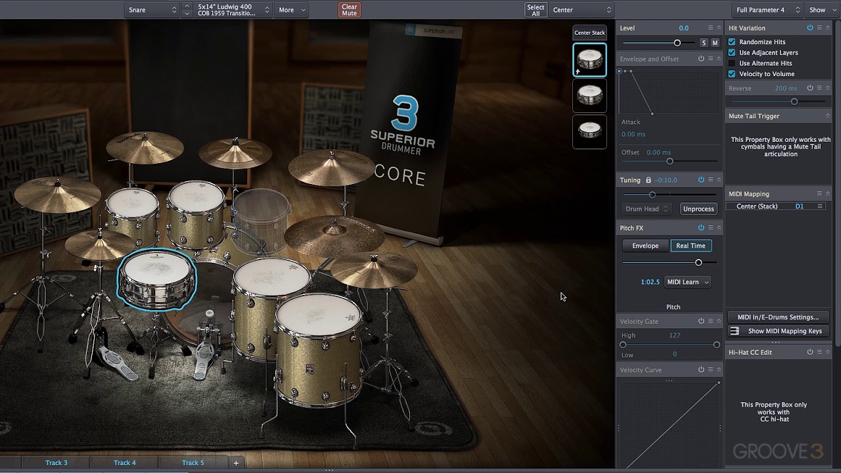Switch to Track 5 tab
The height and width of the screenshot is (473, 841).
193,462
